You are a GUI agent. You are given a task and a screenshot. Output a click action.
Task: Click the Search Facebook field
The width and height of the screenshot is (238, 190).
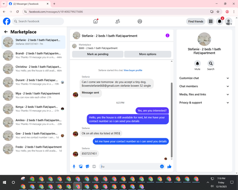click(38, 21)
